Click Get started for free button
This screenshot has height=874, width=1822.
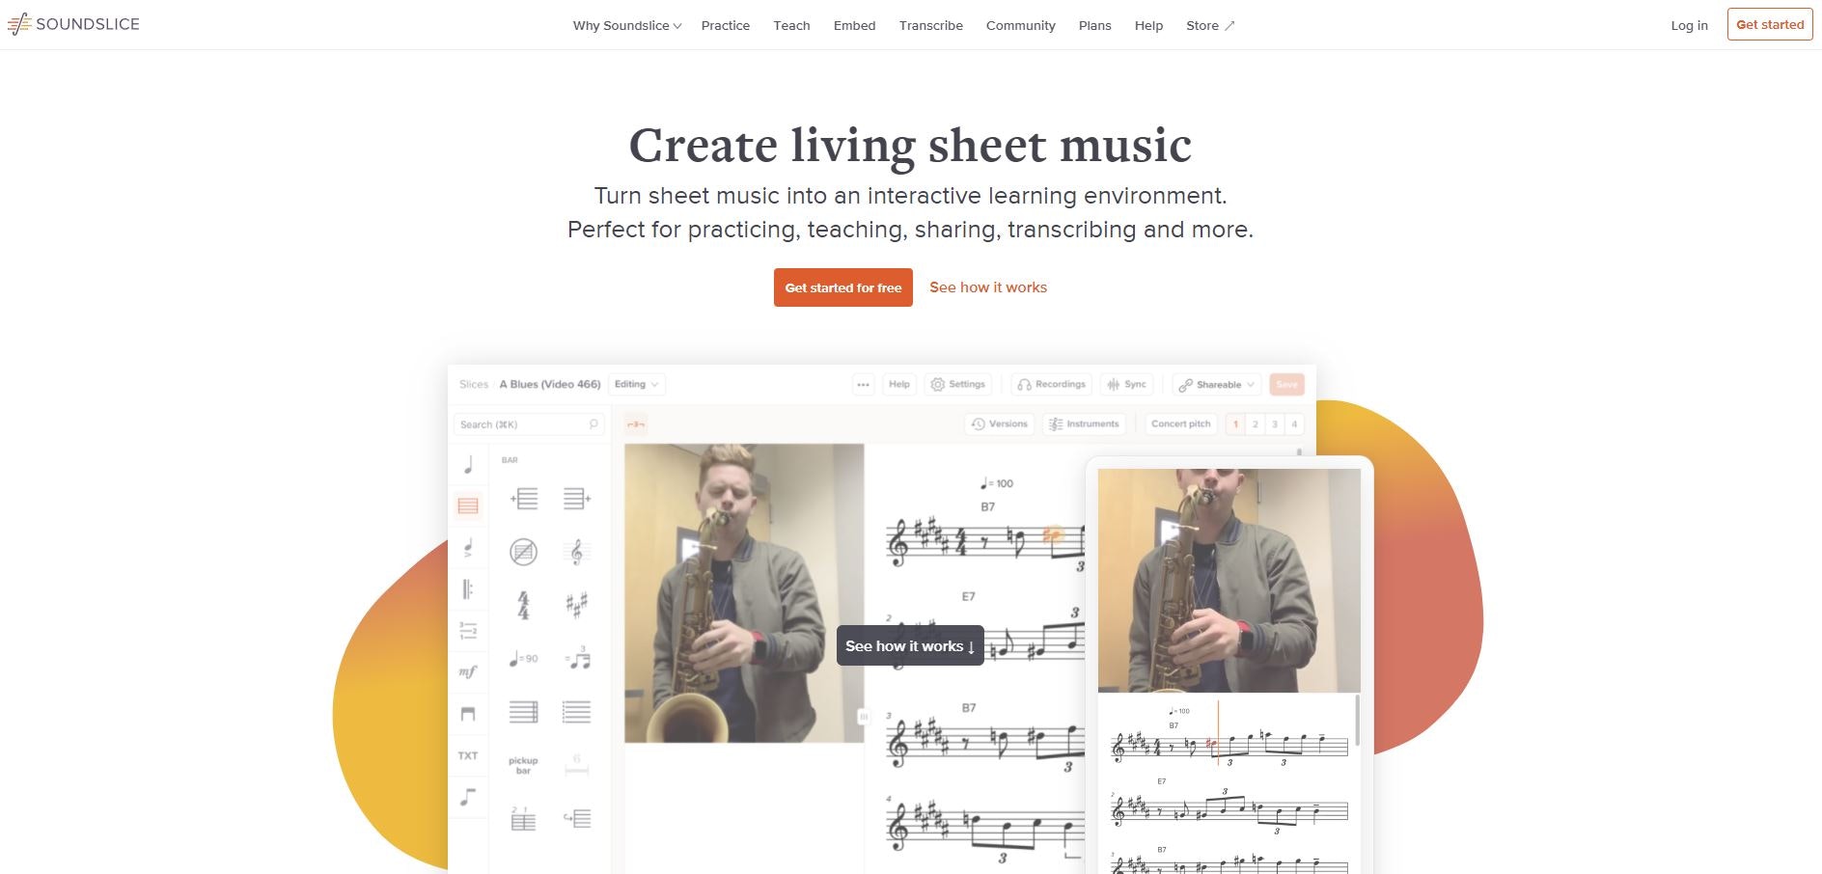843,287
